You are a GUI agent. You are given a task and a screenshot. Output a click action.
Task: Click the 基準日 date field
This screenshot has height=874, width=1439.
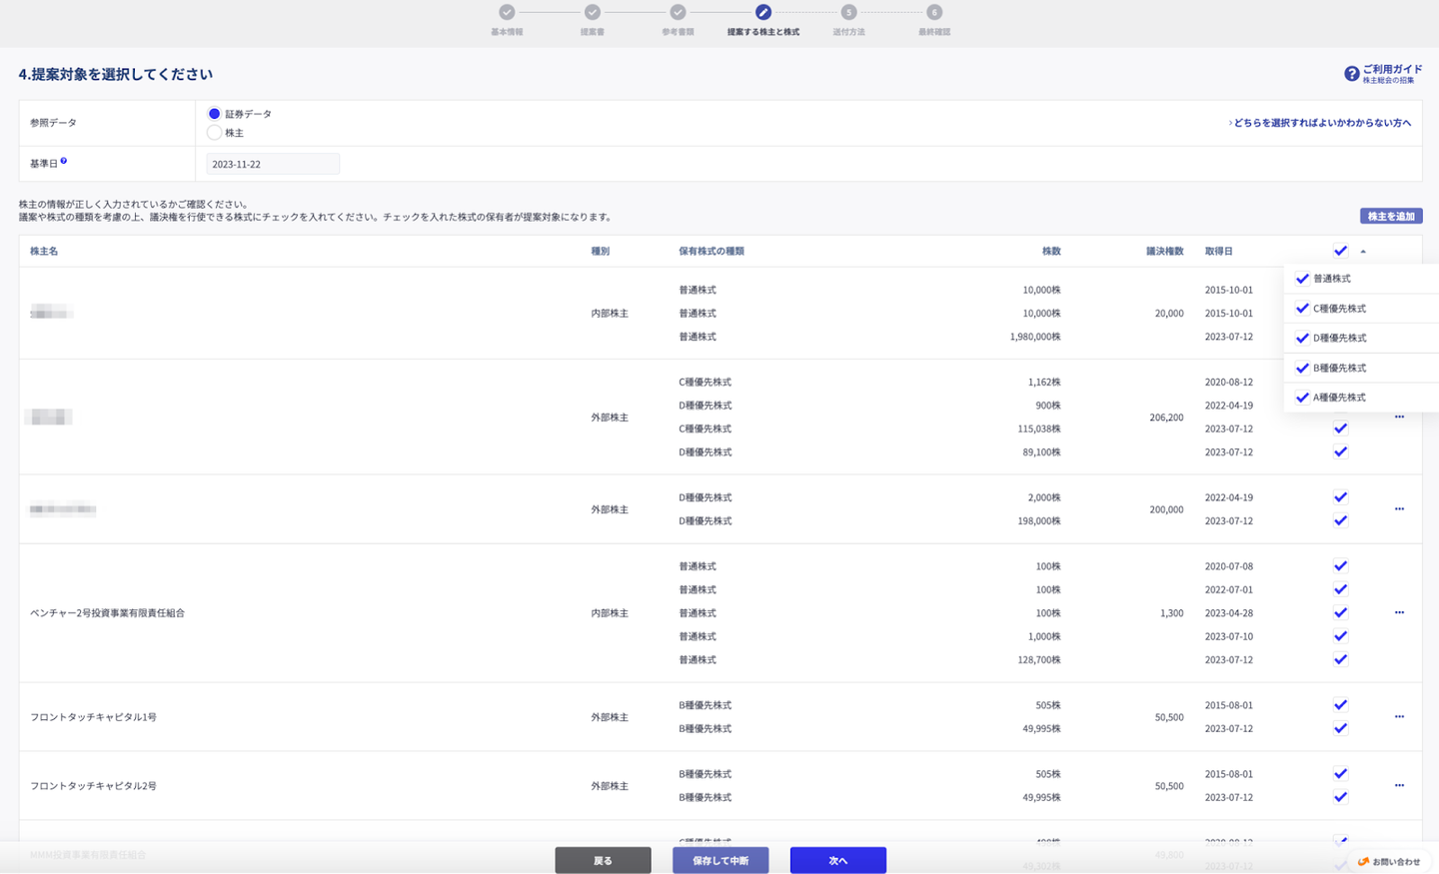tap(273, 164)
